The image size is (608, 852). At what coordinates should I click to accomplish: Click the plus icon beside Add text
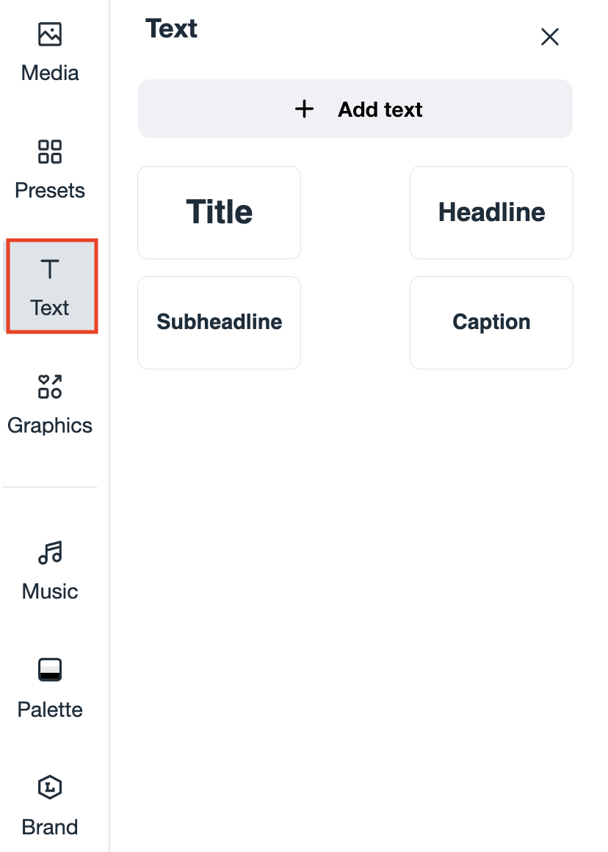coord(304,109)
